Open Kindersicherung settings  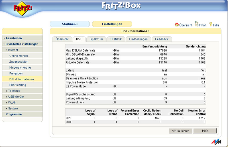tap(20, 68)
